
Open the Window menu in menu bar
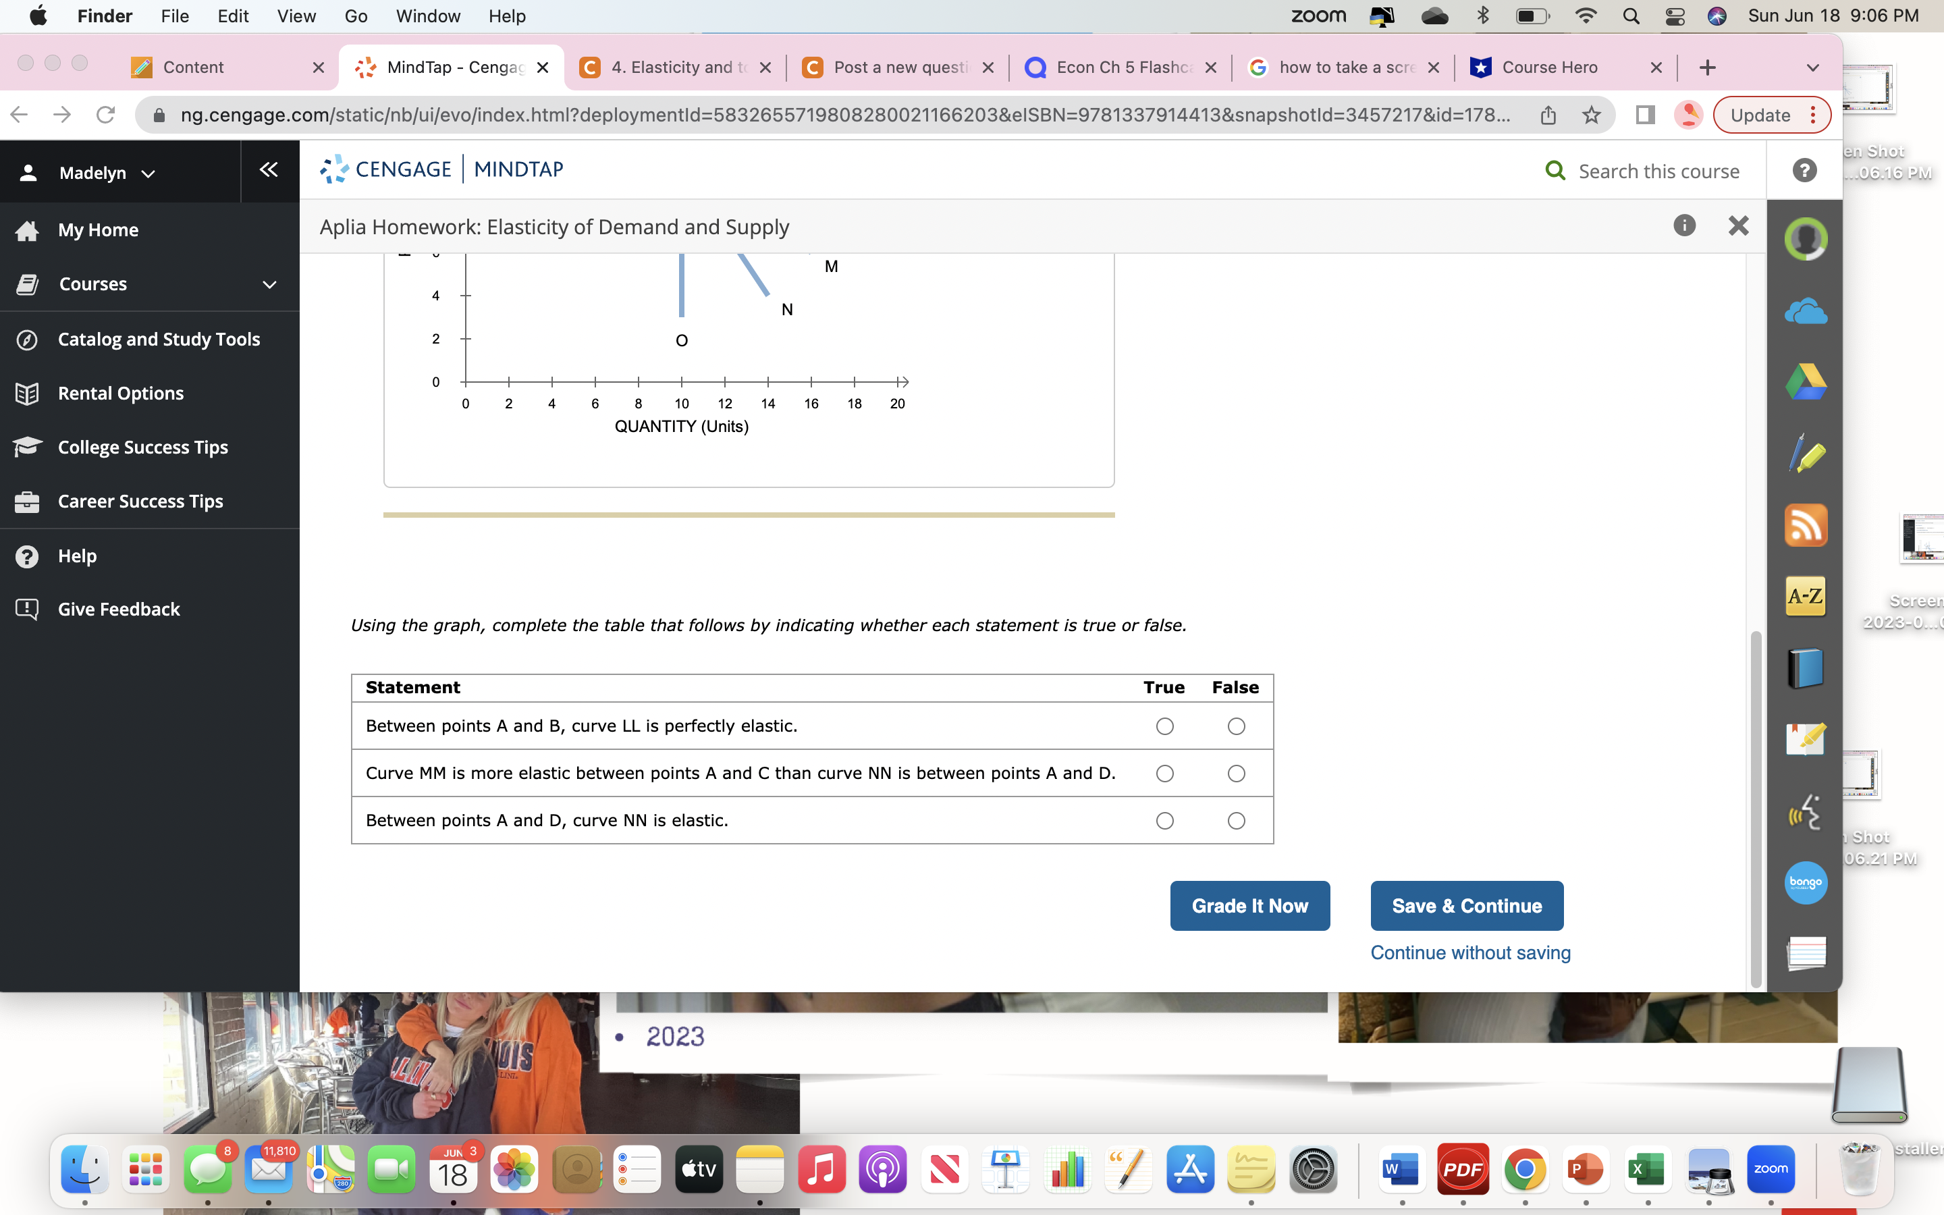[427, 16]
